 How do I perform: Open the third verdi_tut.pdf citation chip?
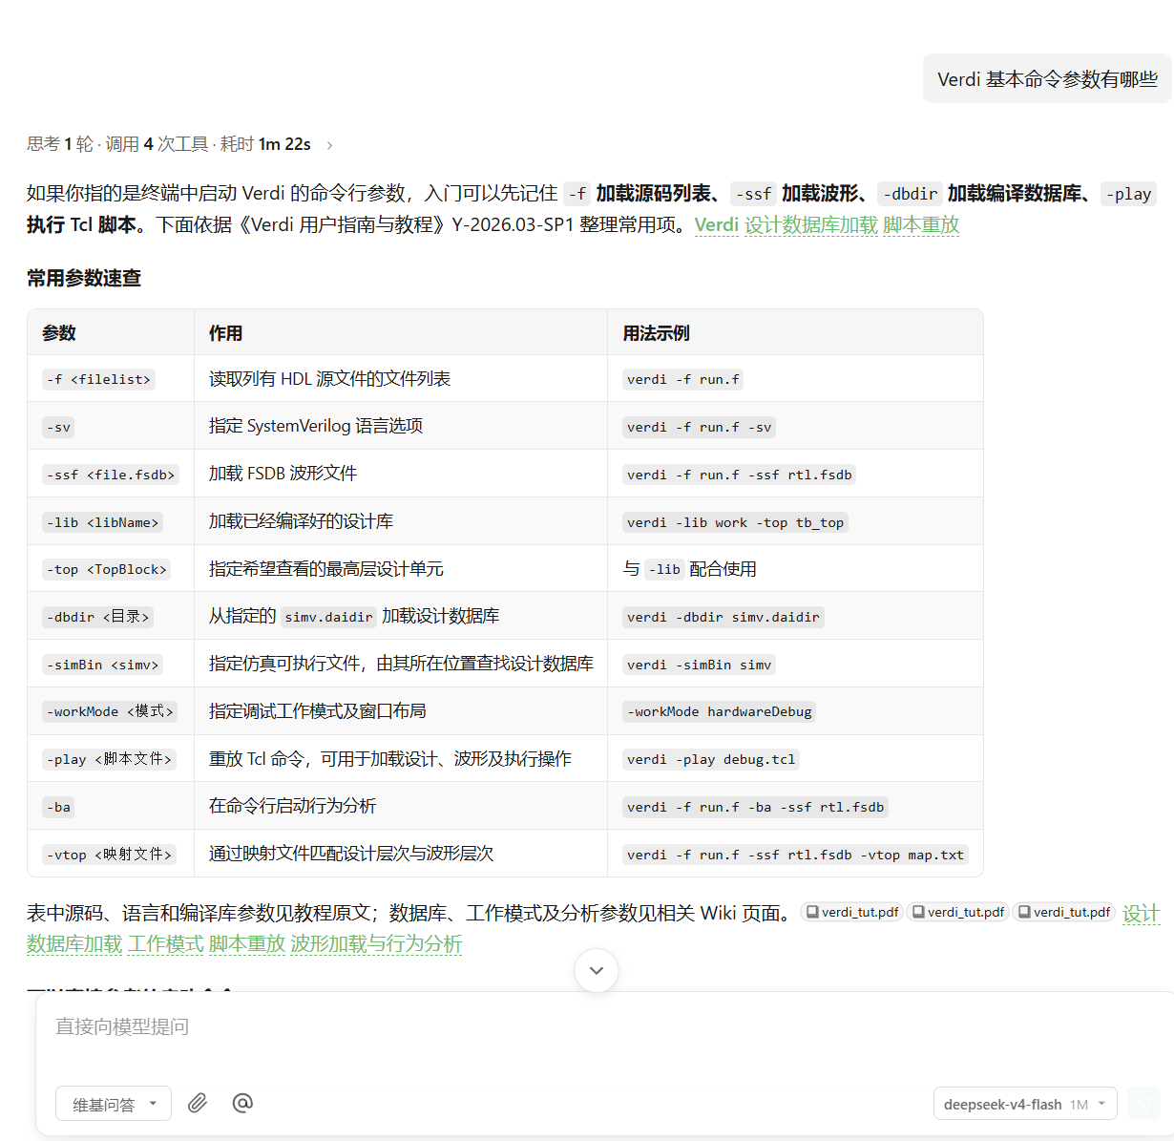click(x=1063, y=912)
